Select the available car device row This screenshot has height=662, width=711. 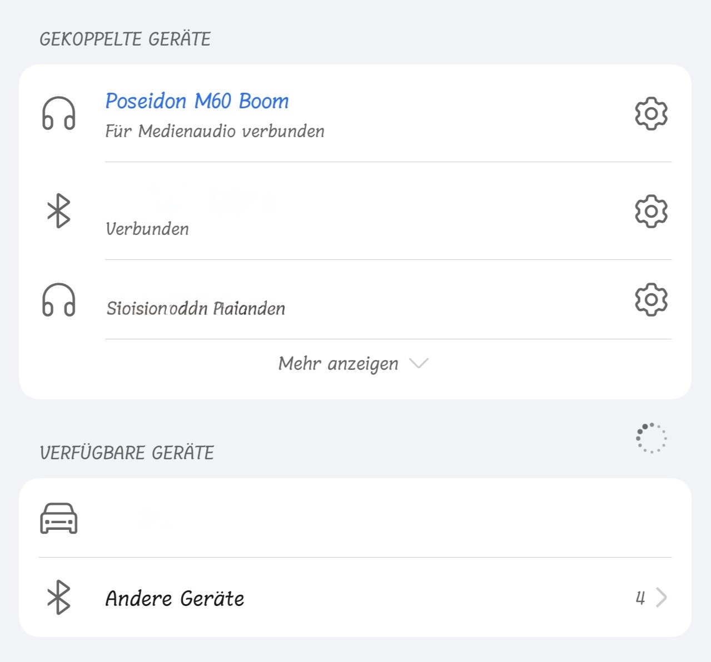[x=355, y=518]
